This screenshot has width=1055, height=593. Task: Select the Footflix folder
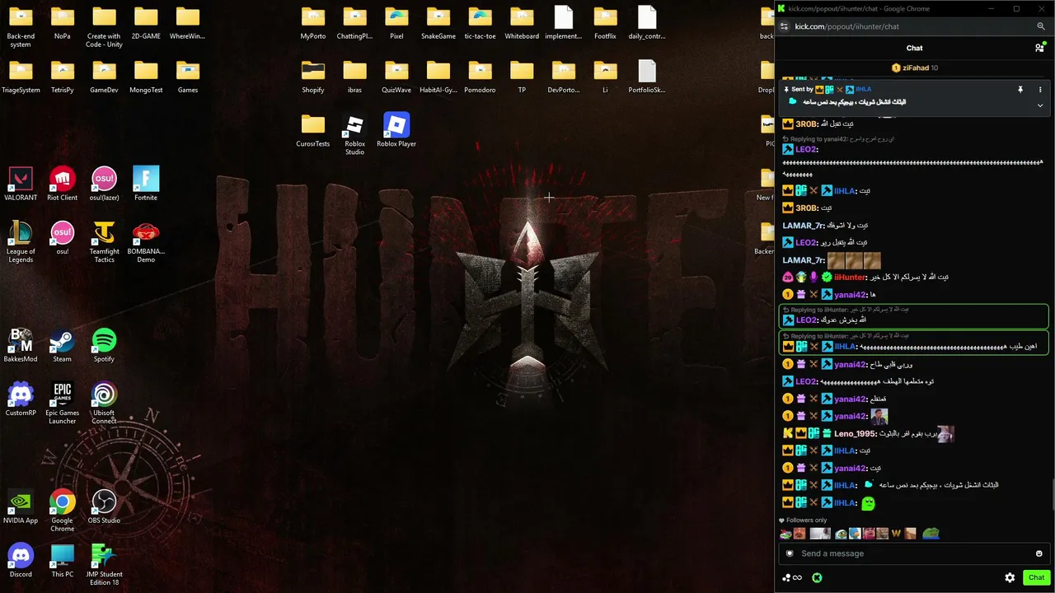pos(605,22)
